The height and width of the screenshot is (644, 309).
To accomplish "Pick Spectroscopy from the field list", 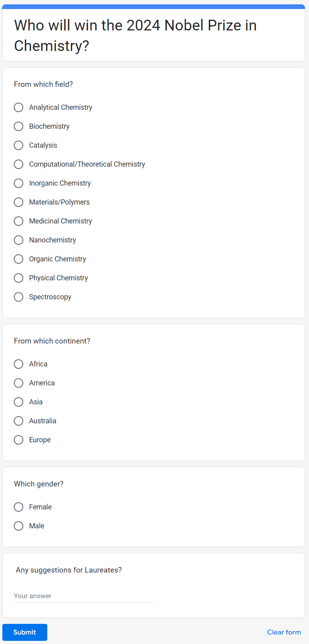I will point(19,297).
